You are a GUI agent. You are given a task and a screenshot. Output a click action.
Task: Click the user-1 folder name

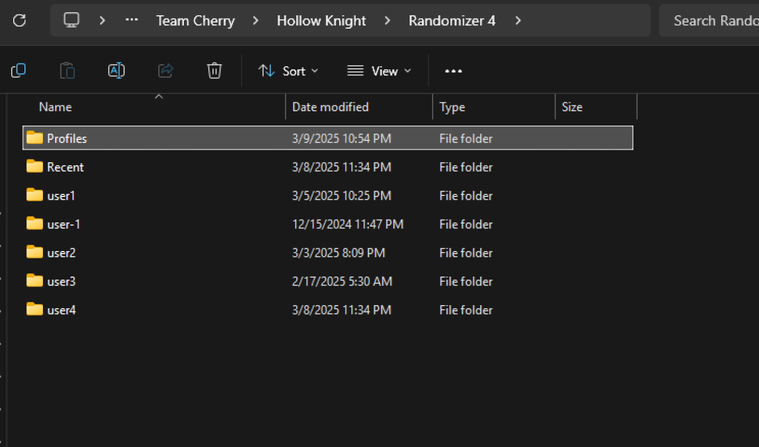(x=64, y=224)
